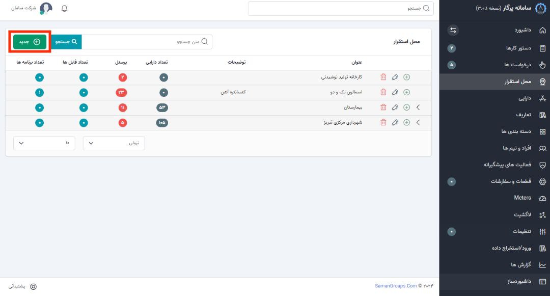Screen dimensions: 550x296
Task: Open تنظیمات menu item
Action: pos(494,231)
